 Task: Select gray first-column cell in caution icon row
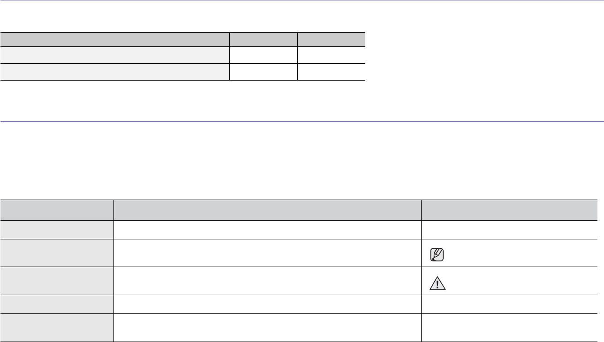(57, 281)
